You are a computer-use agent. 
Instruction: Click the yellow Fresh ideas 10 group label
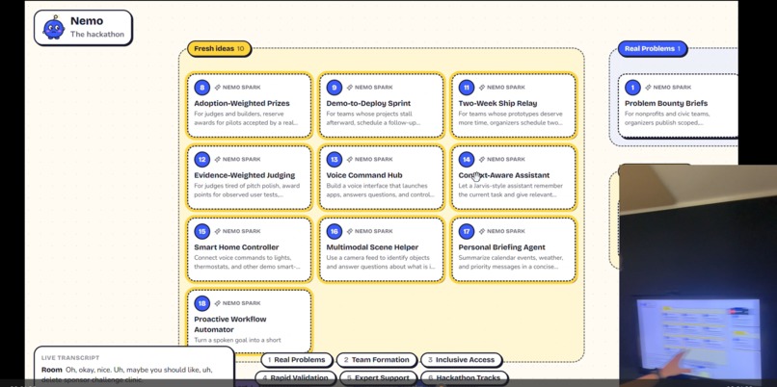[x=219, y=48]
